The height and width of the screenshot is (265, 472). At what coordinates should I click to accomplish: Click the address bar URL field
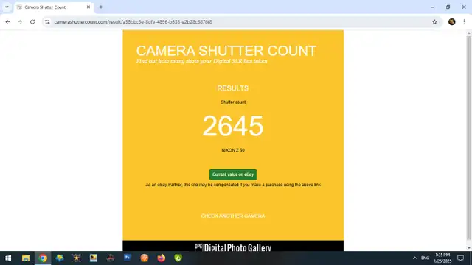(x=237, y=21)
